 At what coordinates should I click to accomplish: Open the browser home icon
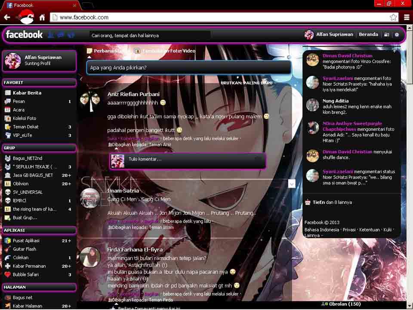tap(42, 17)
